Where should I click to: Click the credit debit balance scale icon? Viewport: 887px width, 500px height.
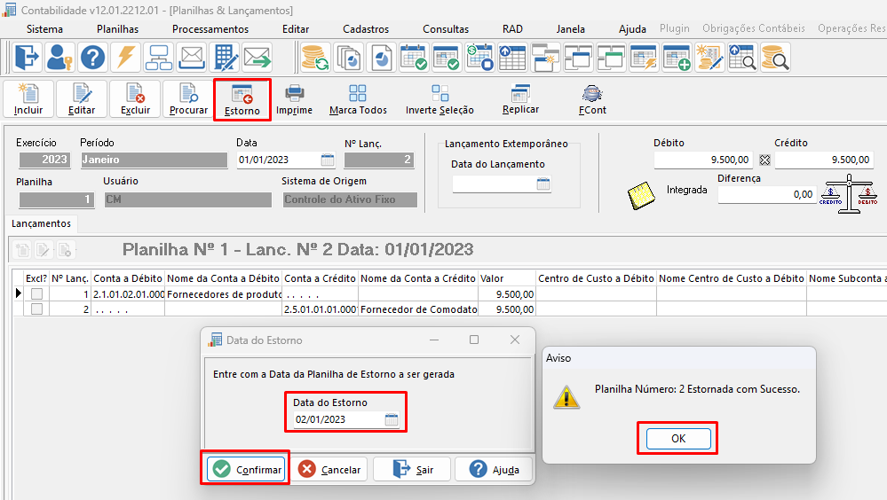(849, 194)
